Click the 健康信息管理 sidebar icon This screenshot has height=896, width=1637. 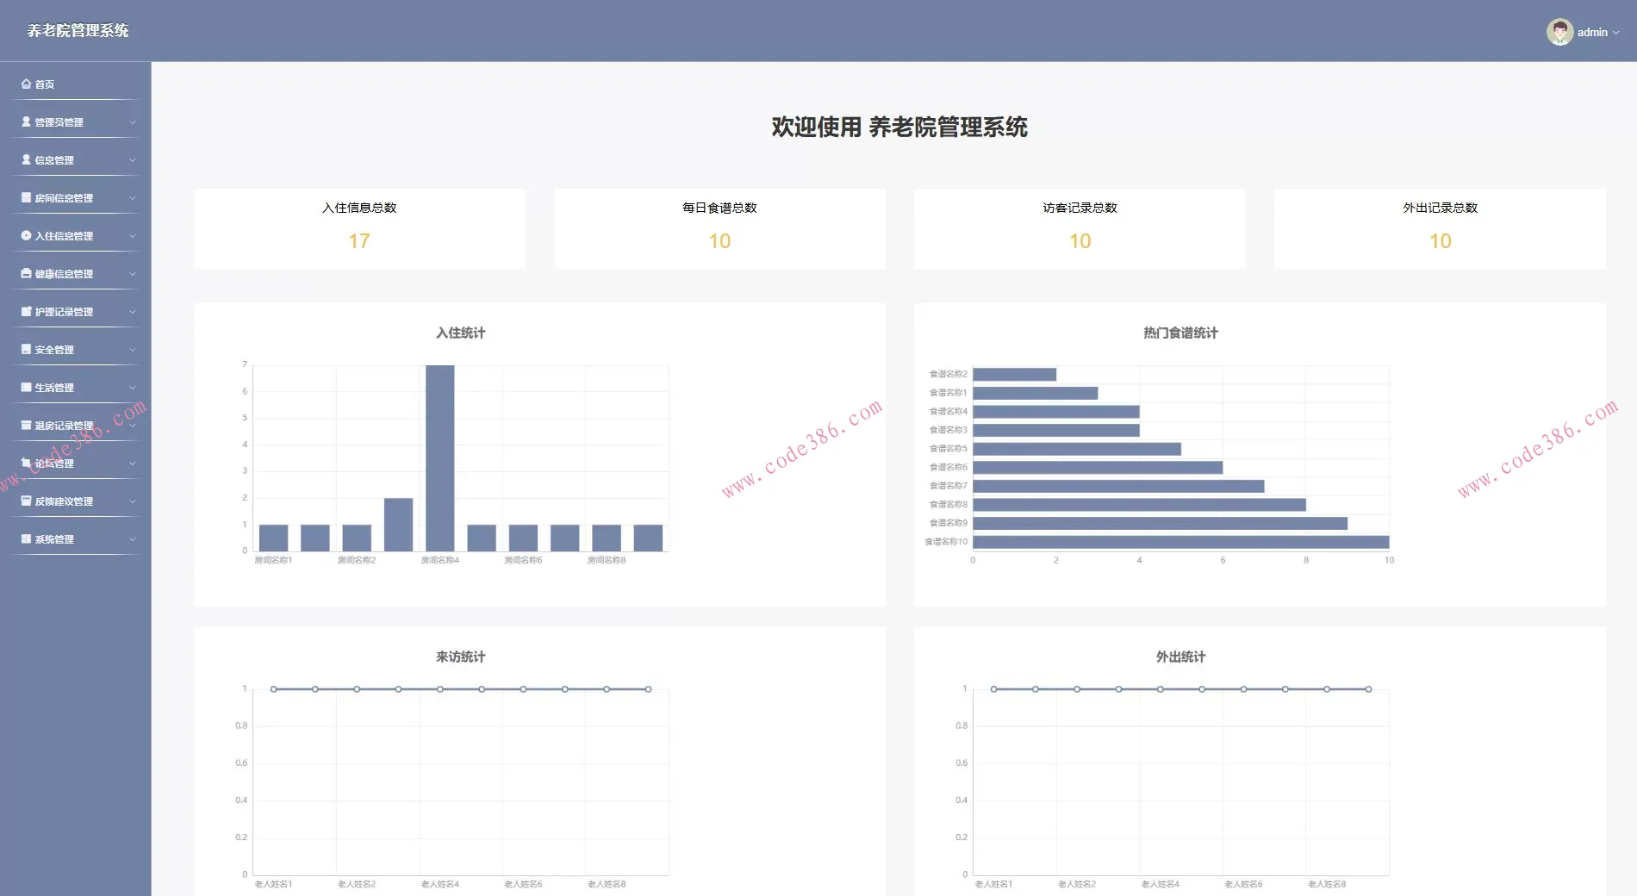(x=26, y=274)
